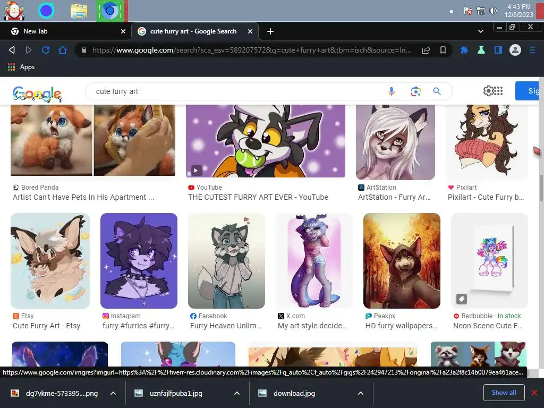Viewport: 544px width, 408px height.
Task: Click the network tray icon
Action: [480, 11]
